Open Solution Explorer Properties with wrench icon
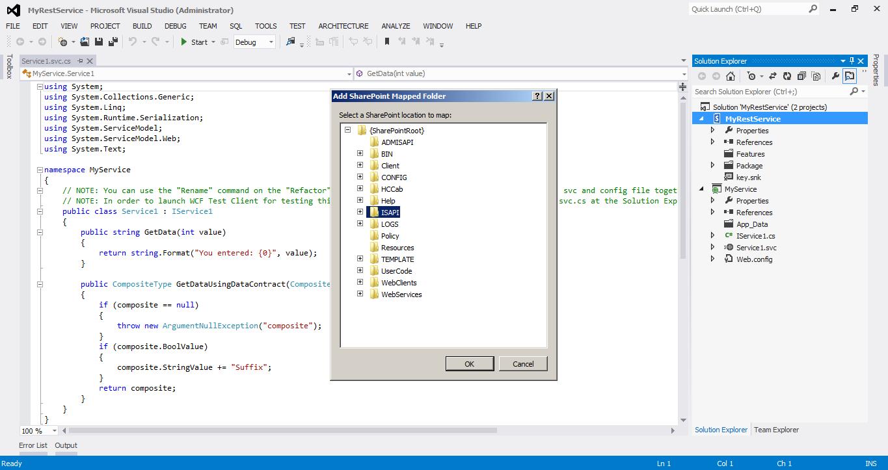This screenshot has width=888, height=470. [x=835, y=77]
